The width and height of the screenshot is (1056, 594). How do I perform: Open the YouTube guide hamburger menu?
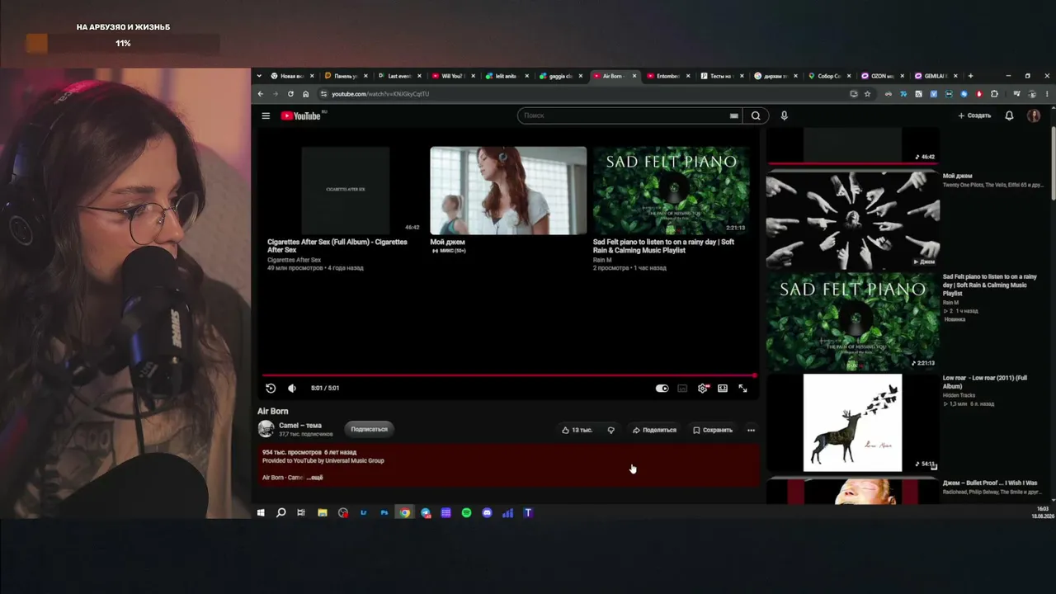point(266,115)
